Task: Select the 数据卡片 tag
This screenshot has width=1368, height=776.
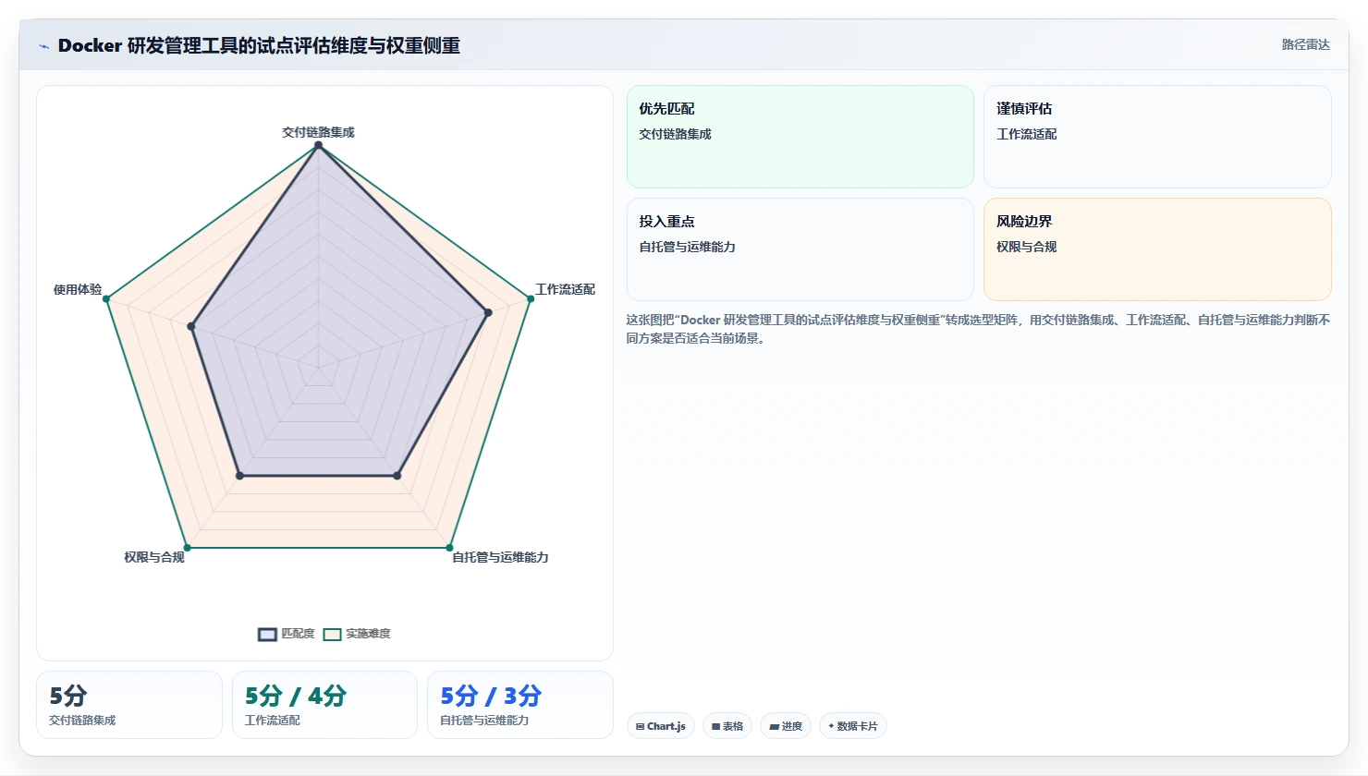Action: click(853, 726)
